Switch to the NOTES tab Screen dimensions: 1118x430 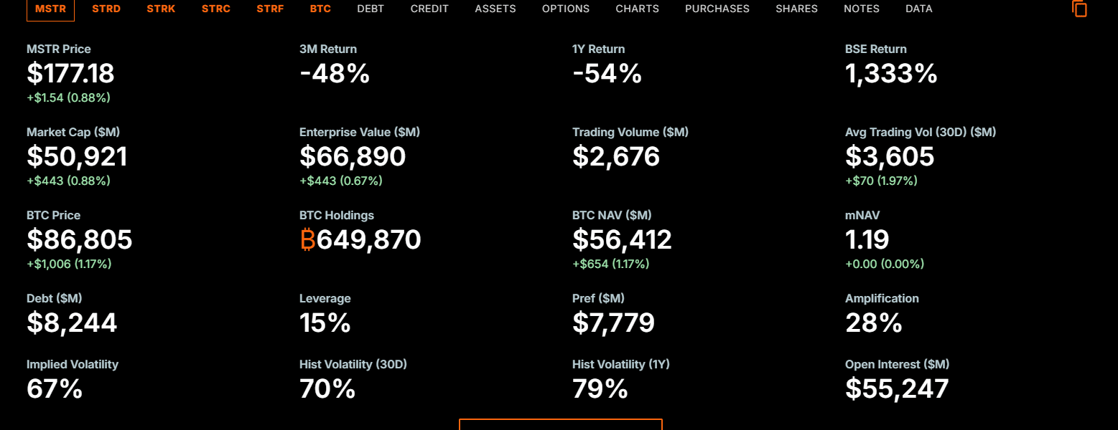(x=862, y=9)
